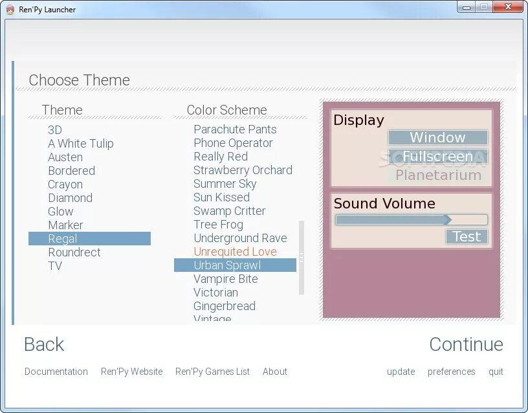Image resolution: width=528 pixels, height=413 pixels.
Task: Pick Vampire Bite color scheme
Action: tap(226, 279)
